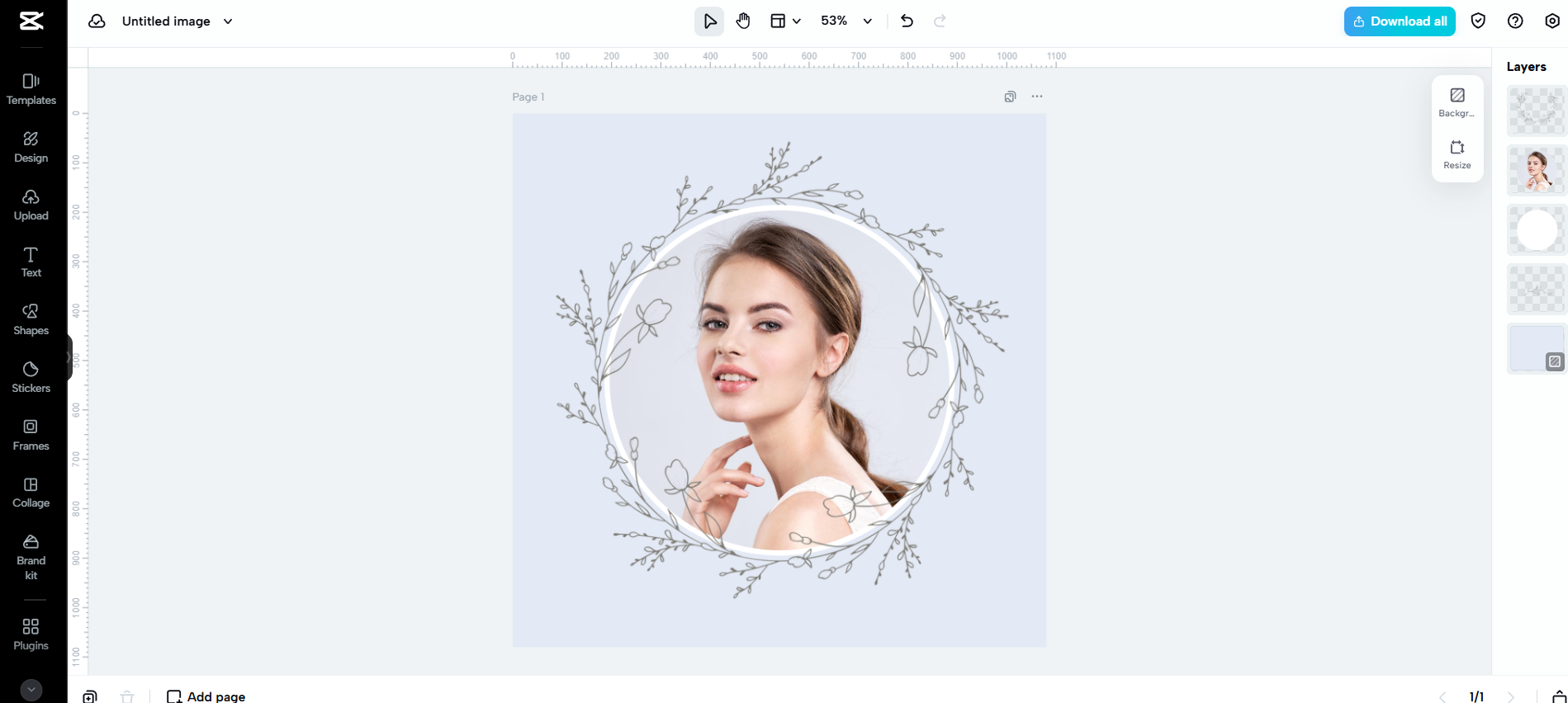Activate the Hand pan tool
This screenshot has width=1568, height=703.
pyautogui.click(x=743, y=21)
